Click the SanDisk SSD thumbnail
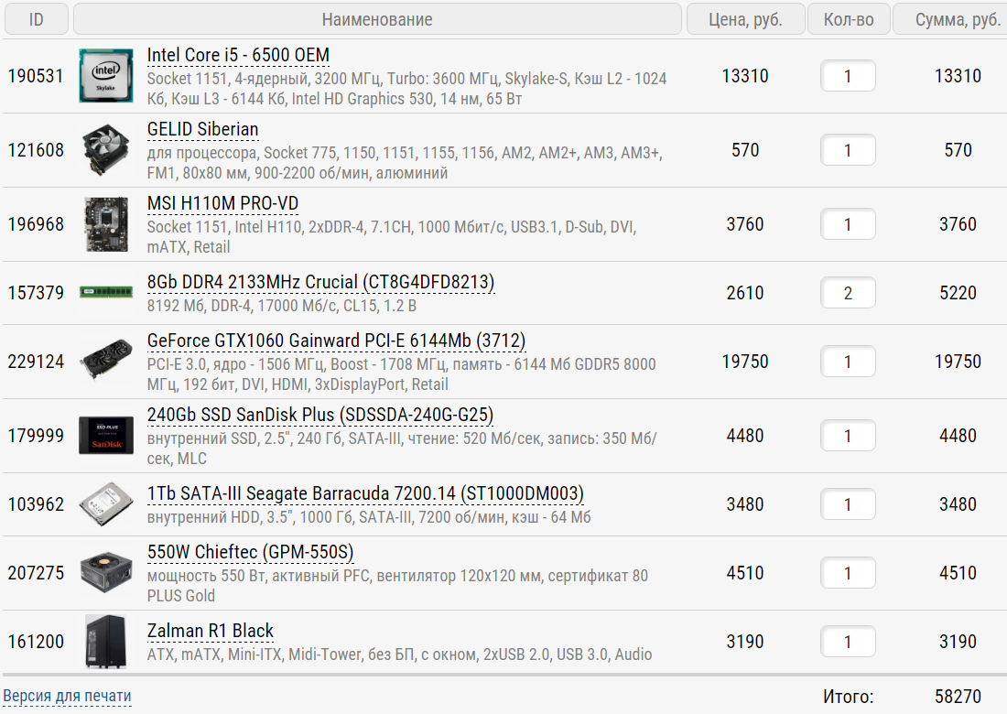The width and height of the screenshot is (1007, 714). (x=106, y=436)
